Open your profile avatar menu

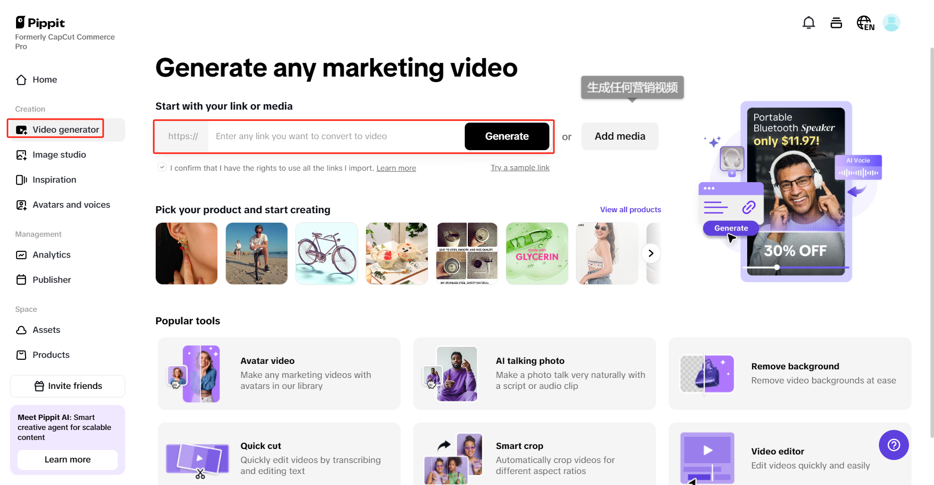[891, 23]
